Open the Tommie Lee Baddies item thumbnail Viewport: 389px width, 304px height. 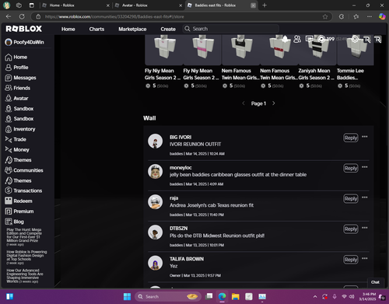(356, 50)
